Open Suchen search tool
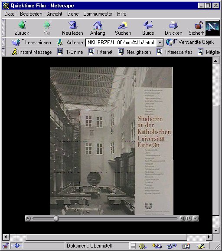 point(123,28)
